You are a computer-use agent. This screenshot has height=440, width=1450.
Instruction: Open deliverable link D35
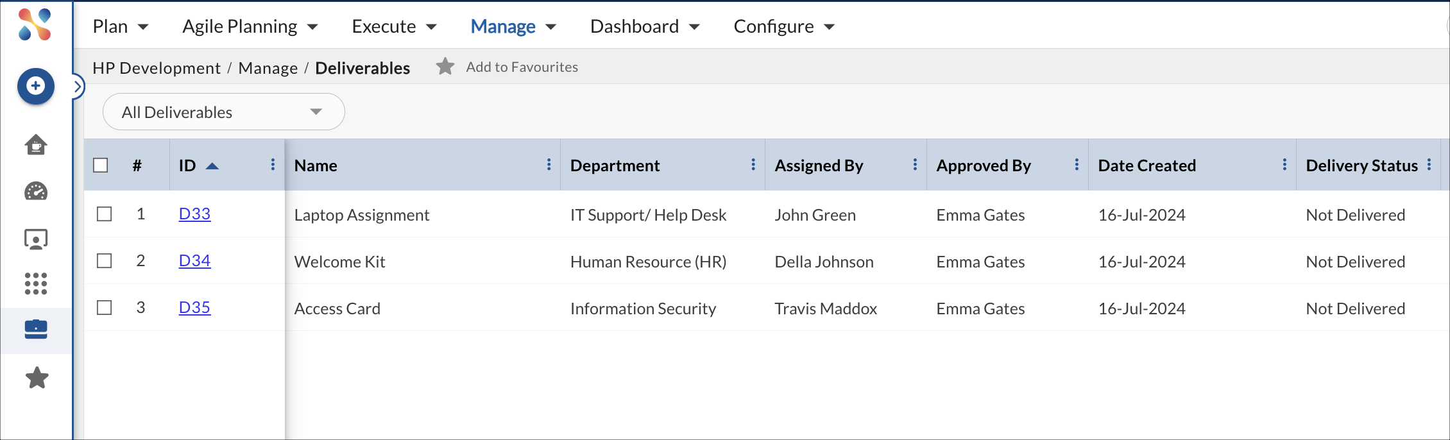(x=194, y=308)
